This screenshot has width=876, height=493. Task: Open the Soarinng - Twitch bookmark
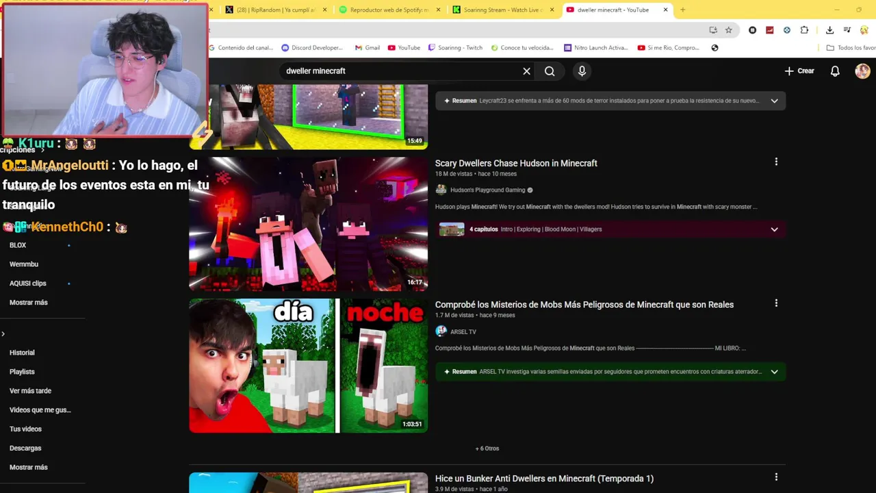[455, 48]
